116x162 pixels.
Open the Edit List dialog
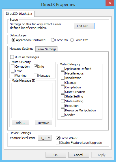point(84,26)
